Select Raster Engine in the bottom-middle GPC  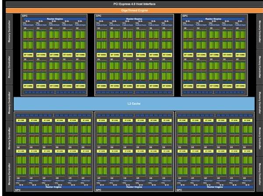(134, 187)
